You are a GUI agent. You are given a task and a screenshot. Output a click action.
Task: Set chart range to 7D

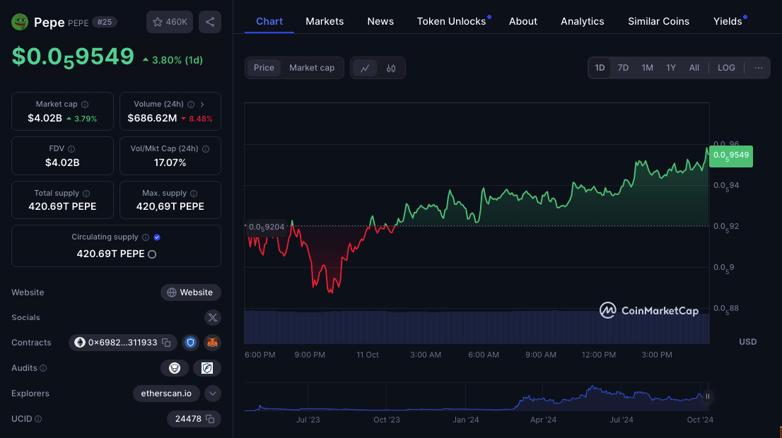point(623,68)
